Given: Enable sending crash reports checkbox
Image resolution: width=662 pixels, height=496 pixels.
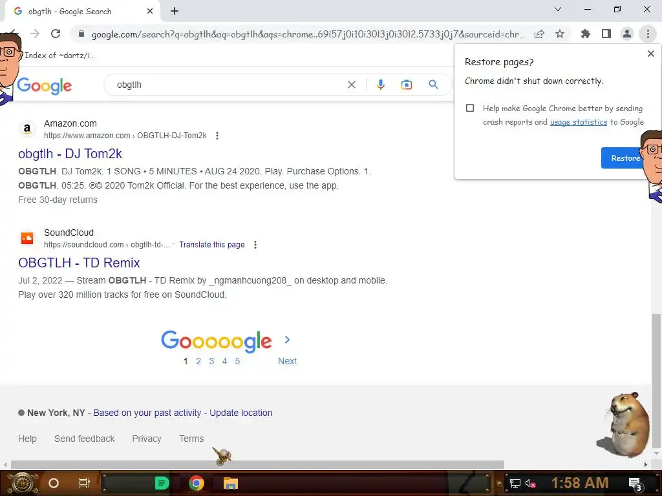Looking at the screenshot, I should click(470, 108).
